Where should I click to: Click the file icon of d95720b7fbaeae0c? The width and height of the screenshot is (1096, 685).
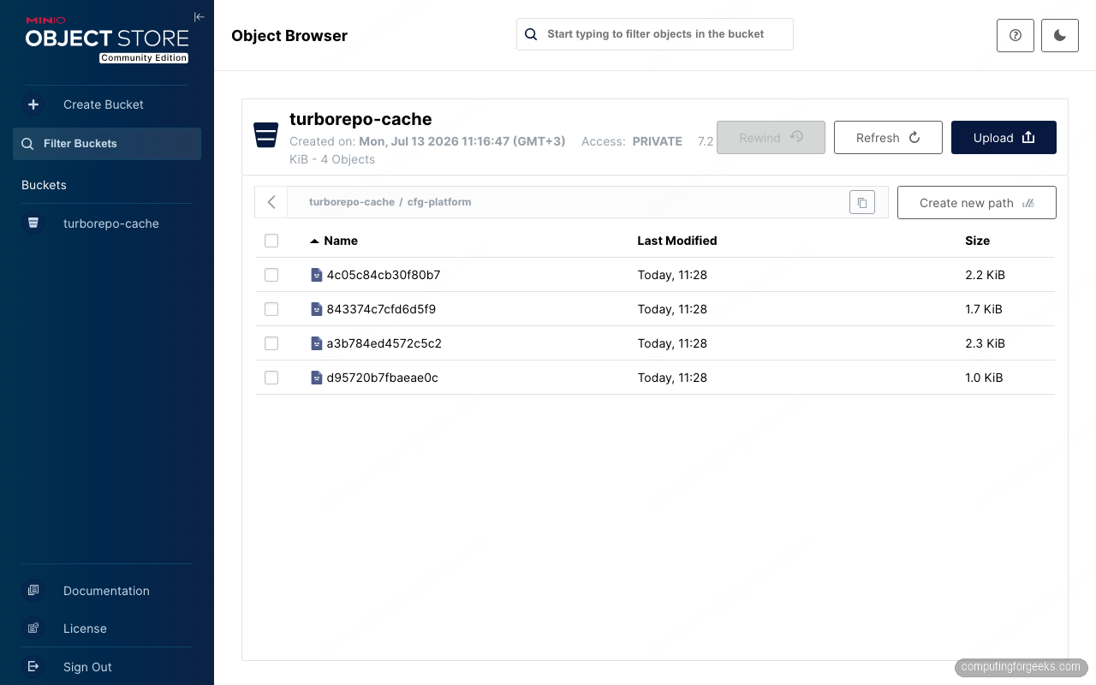tap(316, 378)
